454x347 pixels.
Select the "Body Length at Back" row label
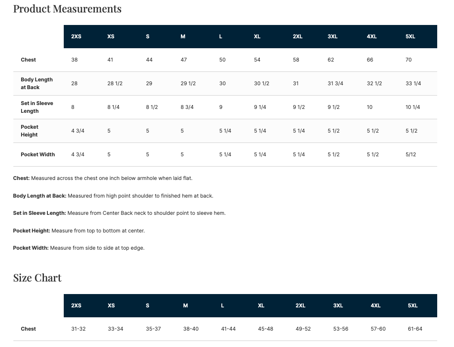[37, 84]
